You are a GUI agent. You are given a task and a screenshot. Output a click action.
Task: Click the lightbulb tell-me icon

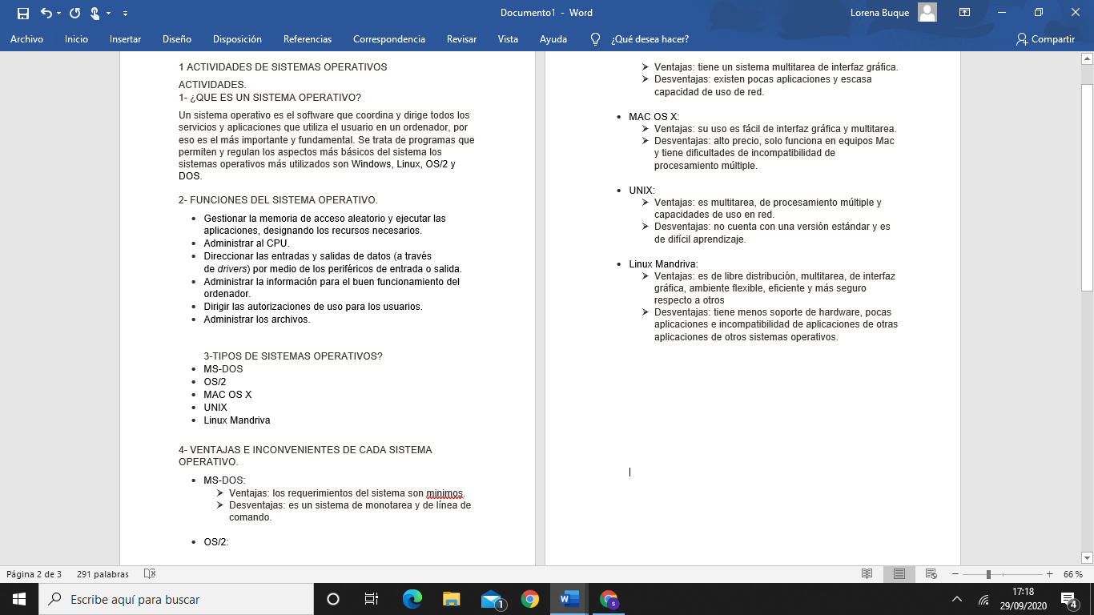coord(595,39)
